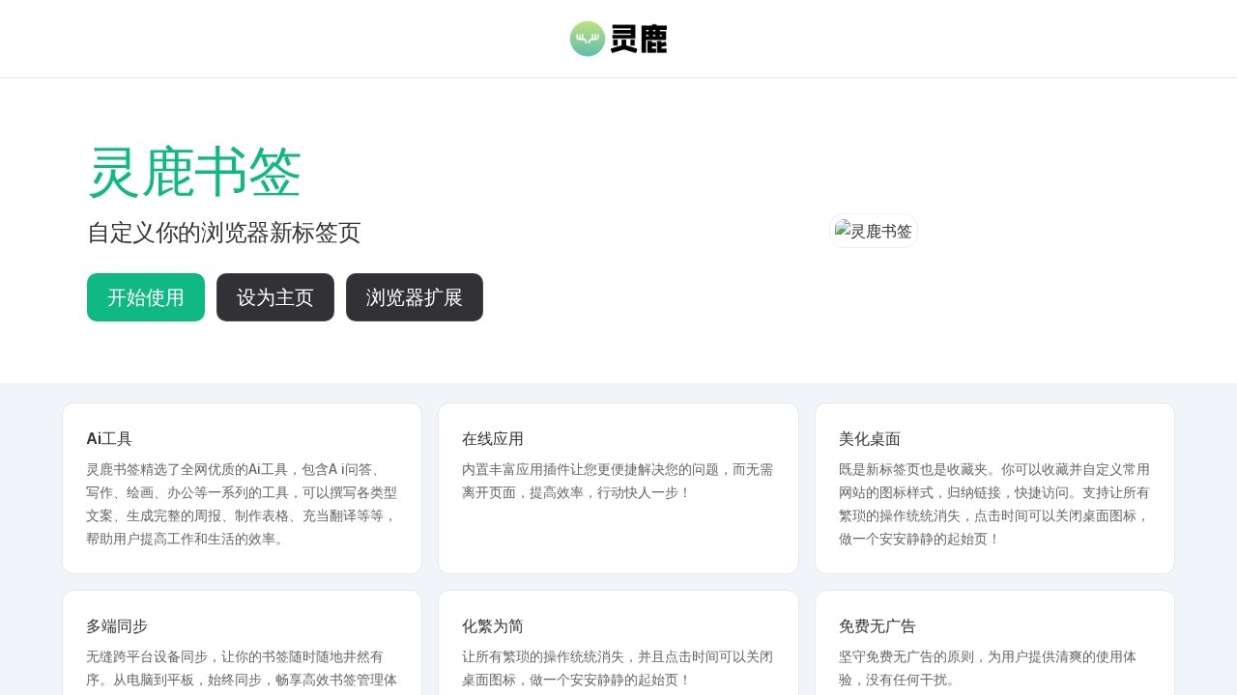Click the 在线应用 card description paragraph
The image size is (1237, 695).
618,481
